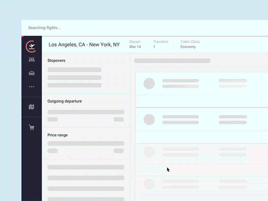Click the Stopovers section header

click(57, 60)
